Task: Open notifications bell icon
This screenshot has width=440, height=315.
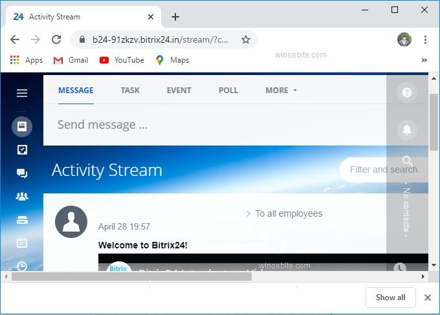Action: coord(406,129)
